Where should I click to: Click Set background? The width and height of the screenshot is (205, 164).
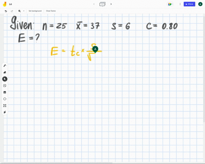35,11
